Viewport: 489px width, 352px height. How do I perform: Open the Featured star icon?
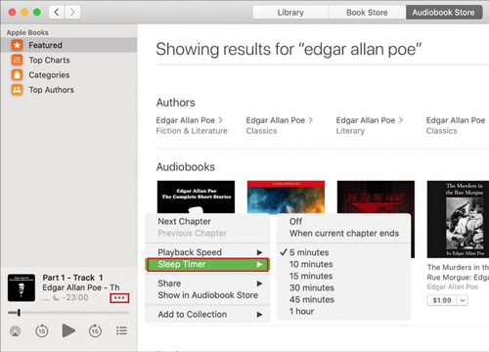tap(17, 45)
